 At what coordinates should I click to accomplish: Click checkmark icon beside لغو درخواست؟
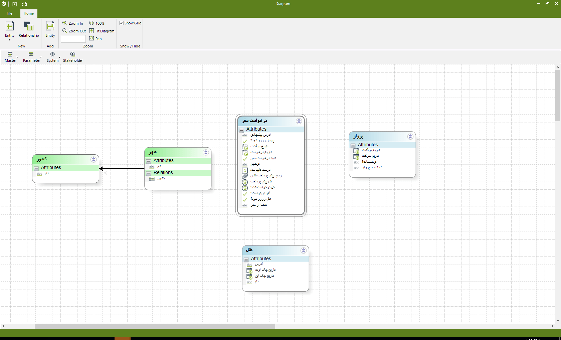pos(245,194)
